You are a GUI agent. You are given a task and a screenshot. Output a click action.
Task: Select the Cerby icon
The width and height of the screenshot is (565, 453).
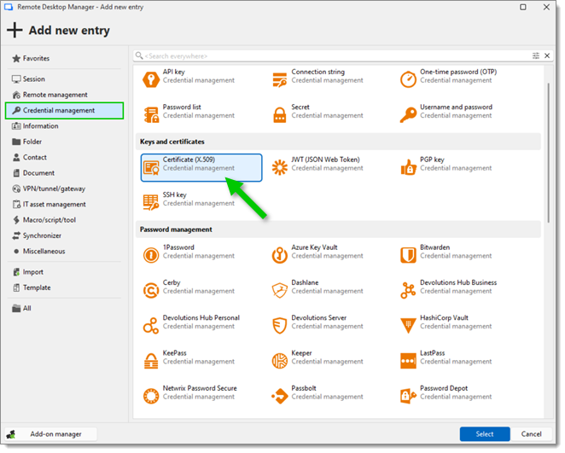coord(150,291)
